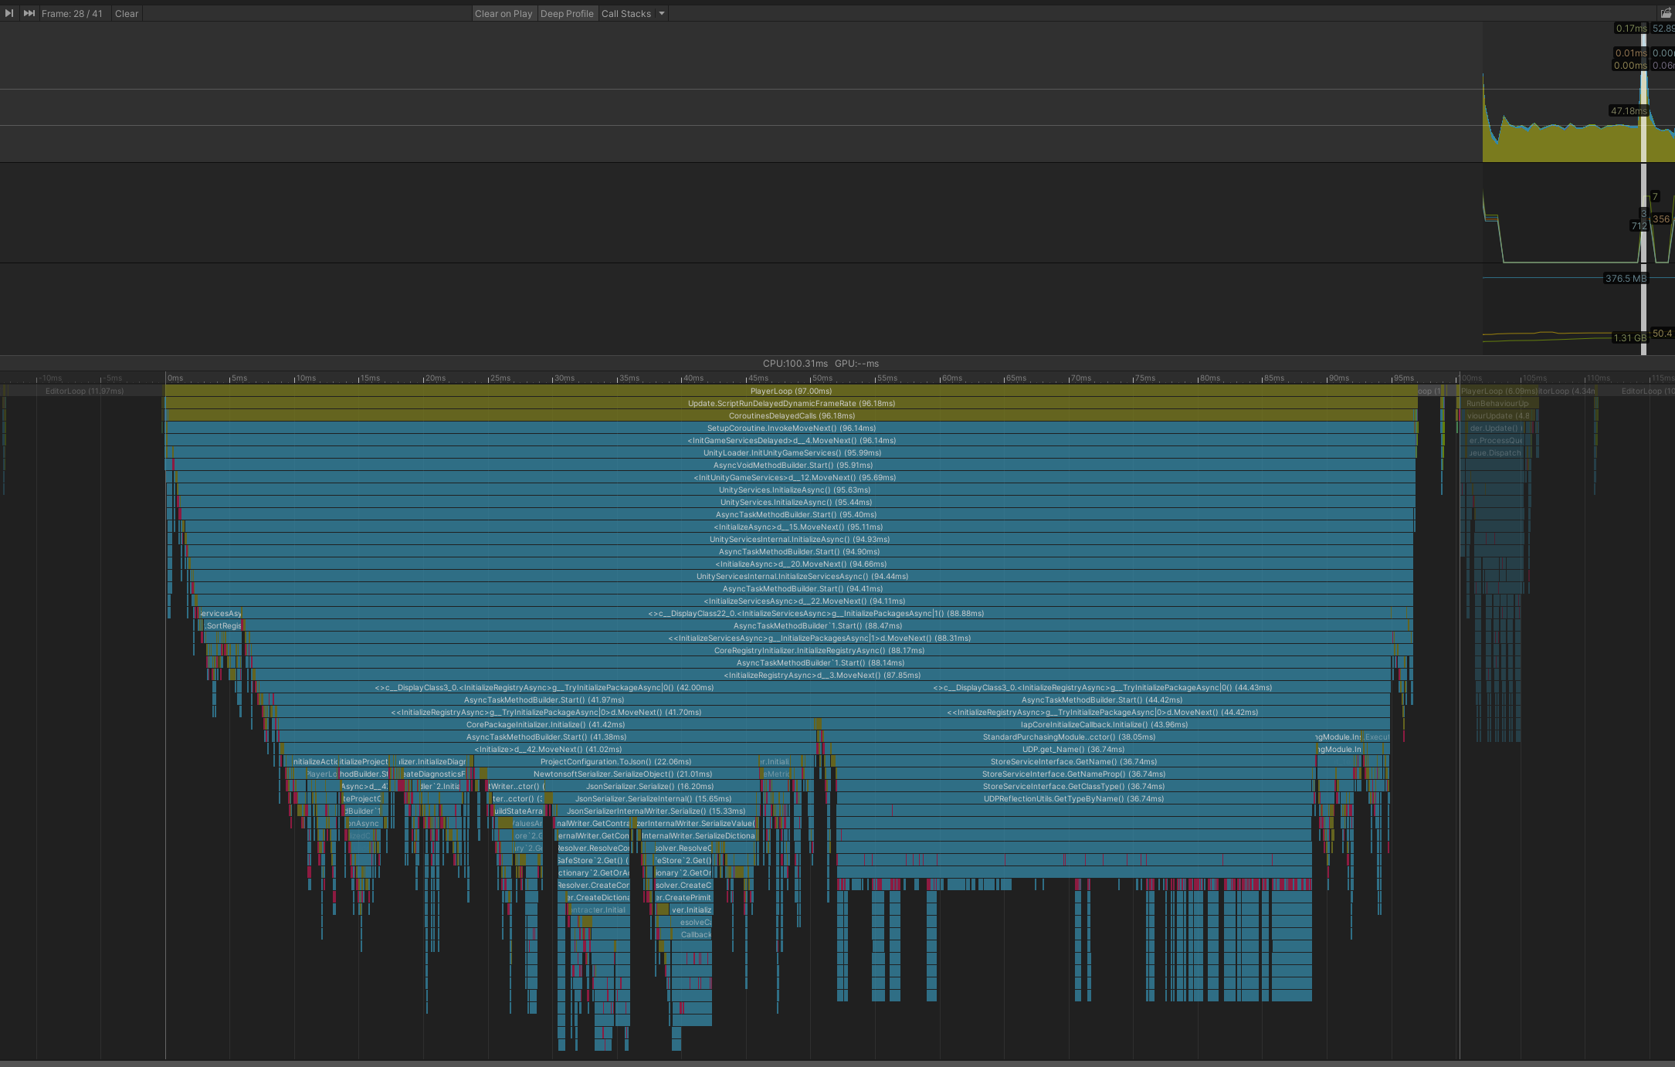The height and width of the screenshot is (1067, 1675).
Task: Click the next frame arrow icon
Action: tap(9, 12)
